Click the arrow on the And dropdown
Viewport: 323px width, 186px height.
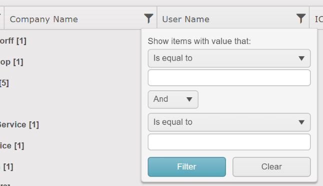tap(189, 99)
